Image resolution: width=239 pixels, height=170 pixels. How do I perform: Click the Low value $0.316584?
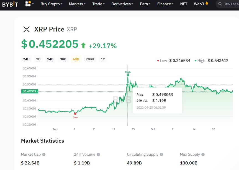click(180, 61)
